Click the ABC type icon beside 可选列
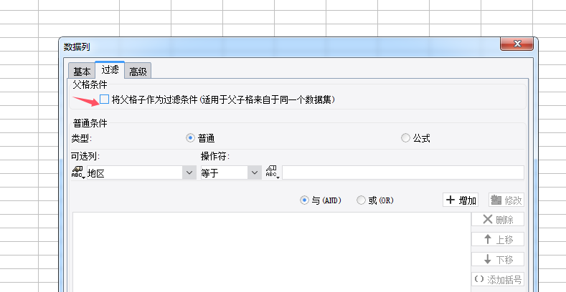Image resolution: width=566 pixels, height=292 pixels. click(78, 172)
